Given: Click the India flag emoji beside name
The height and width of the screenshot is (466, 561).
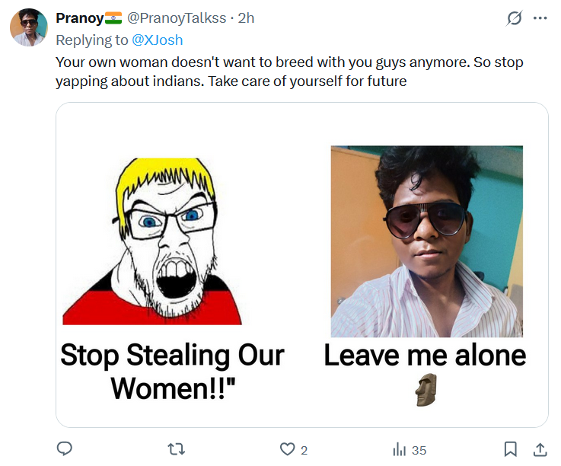Looking at the screenshot, I should [113, 18].
